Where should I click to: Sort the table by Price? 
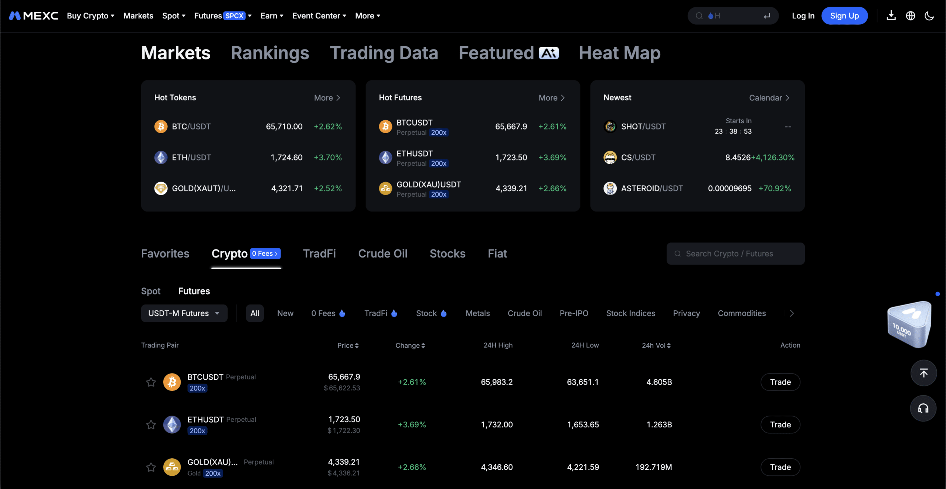(348, 345)
